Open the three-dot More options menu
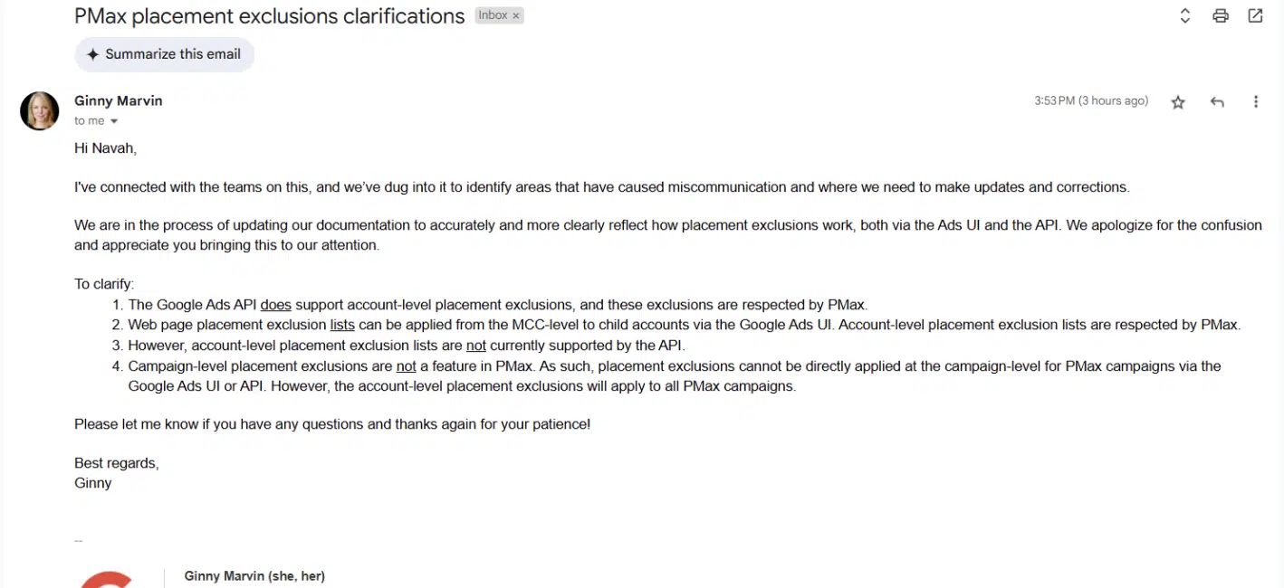This screenshot has height=588, width=1284. tap(1256, 102)
